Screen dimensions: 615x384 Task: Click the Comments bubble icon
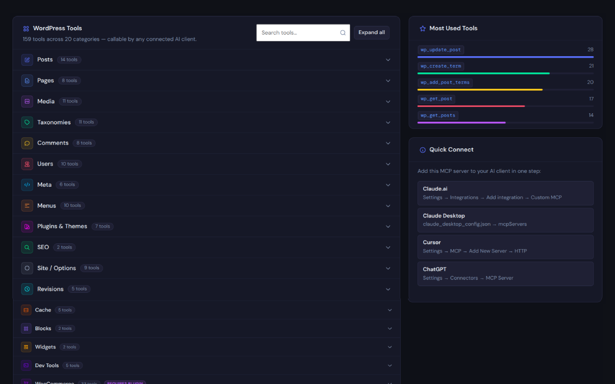pos(27,143)
